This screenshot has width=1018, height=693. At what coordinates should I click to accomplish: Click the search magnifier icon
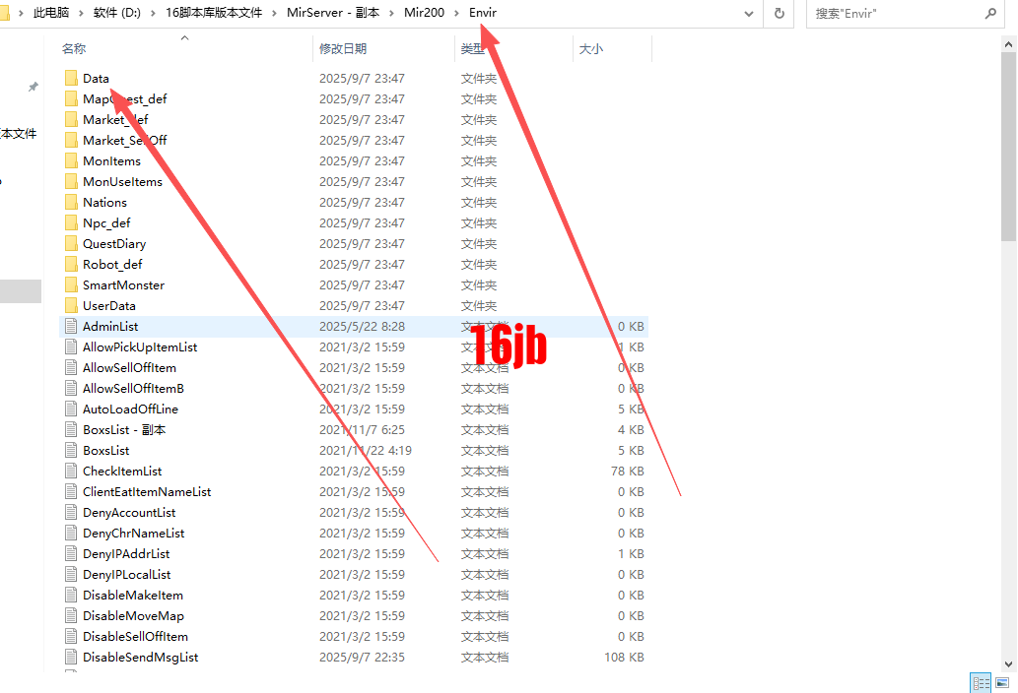pos(990,13)
